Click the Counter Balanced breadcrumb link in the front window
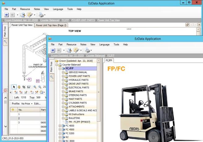The image size is (203, 142). click(95, 55)
